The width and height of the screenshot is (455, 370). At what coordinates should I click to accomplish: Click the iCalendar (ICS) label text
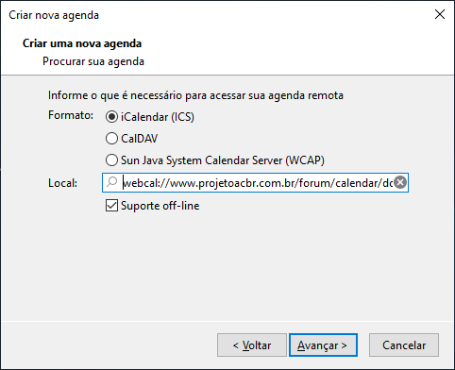tap(158, 117)
